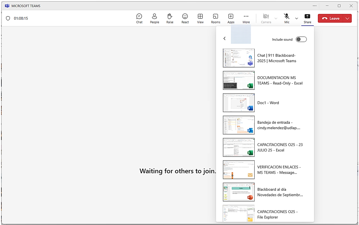
Task: Open the React emoji options
Action: click(x=185, y=18)
